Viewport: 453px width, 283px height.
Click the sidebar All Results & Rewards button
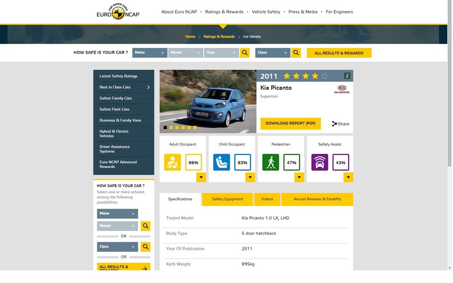pyautogui.click(x=124, y=267)
